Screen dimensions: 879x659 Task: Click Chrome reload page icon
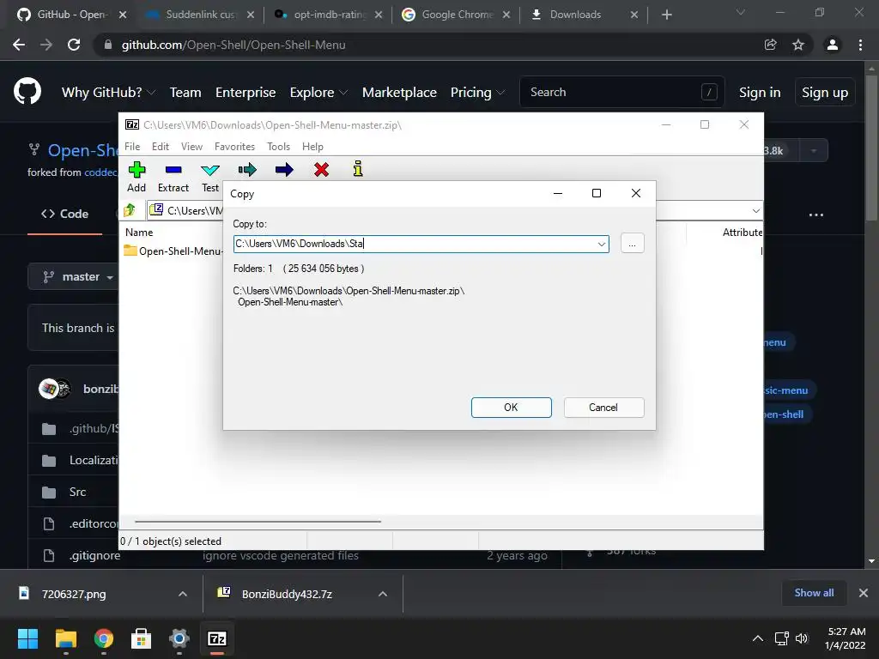tap(74, 45)
